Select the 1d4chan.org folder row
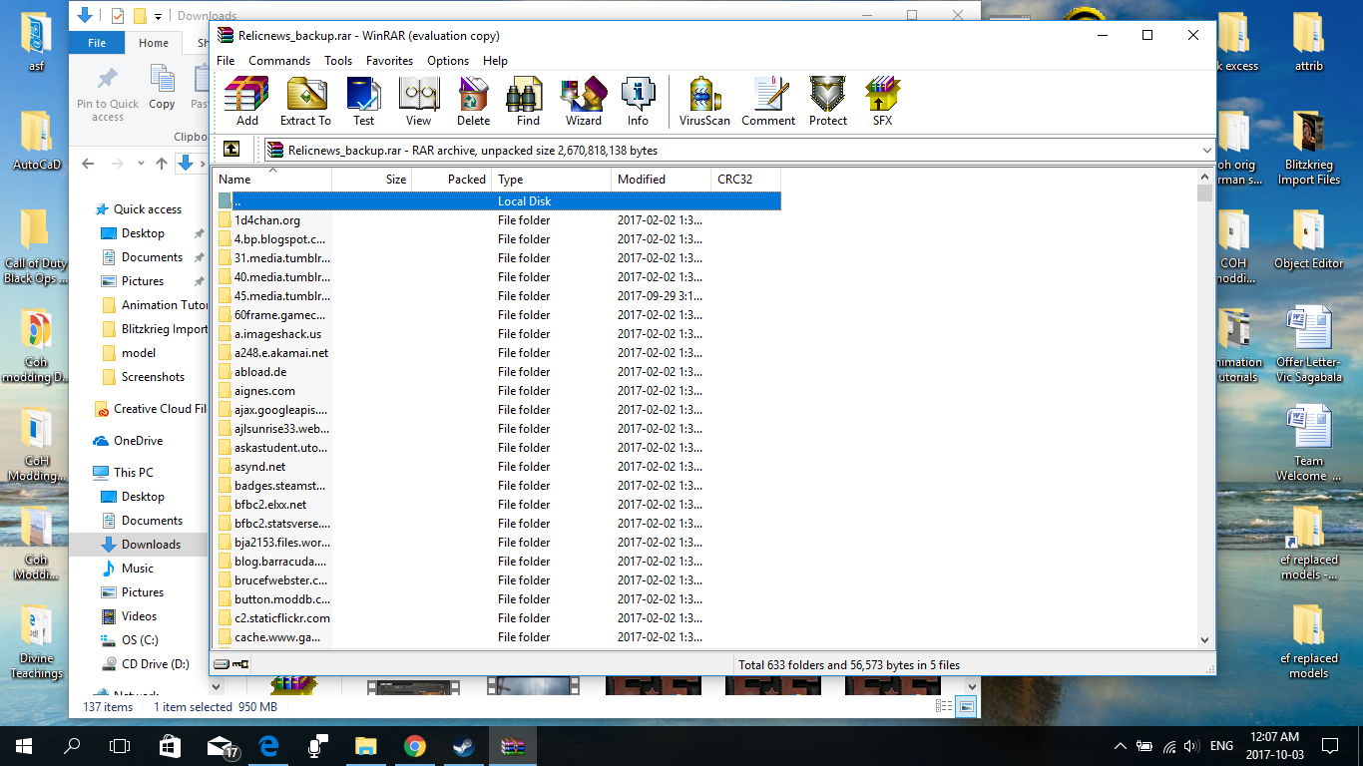Viewport: 1363px width, 766px height. tap(497, 220)
